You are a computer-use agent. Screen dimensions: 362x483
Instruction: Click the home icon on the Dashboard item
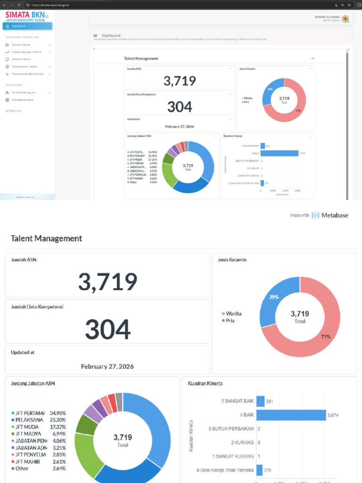pos(8,26)
